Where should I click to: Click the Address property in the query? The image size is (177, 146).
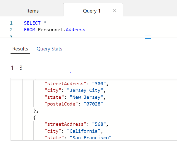coord(76,29)
